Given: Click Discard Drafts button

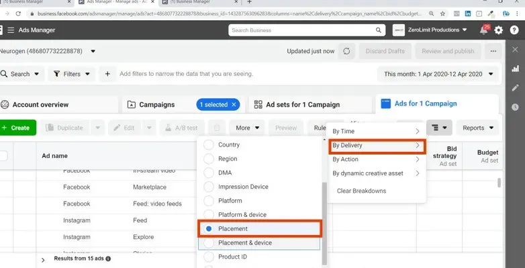Looking at the screenshot, I should [385, 51].
